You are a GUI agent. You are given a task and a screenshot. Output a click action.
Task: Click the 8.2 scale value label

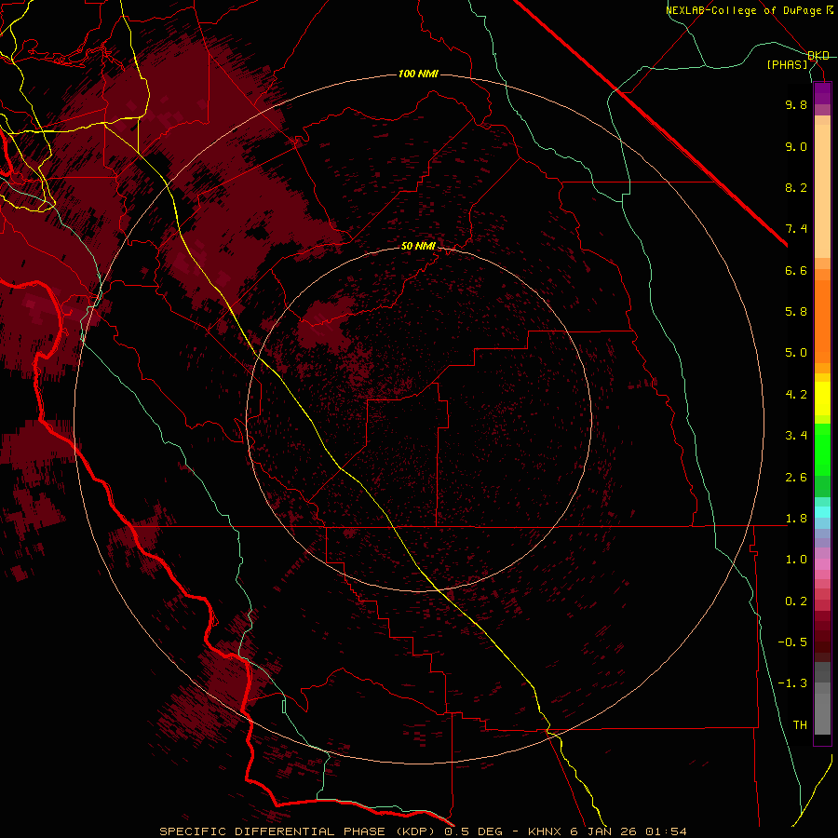796,187
